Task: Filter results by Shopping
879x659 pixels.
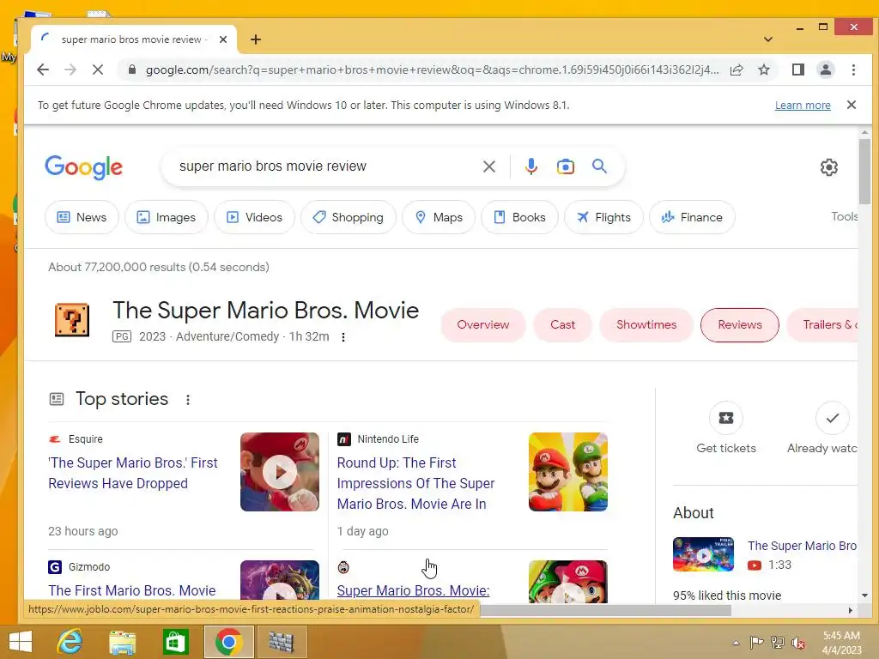Action: [349, 217]
